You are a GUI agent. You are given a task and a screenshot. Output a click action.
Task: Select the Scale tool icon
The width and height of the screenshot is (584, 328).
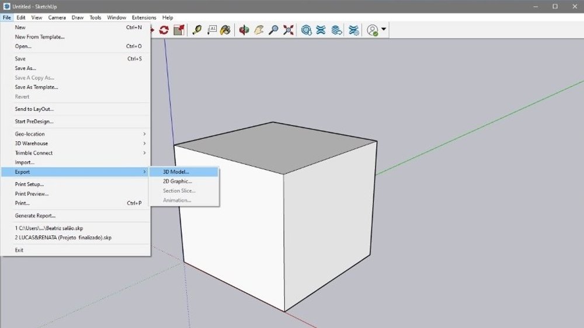[179, 30]
